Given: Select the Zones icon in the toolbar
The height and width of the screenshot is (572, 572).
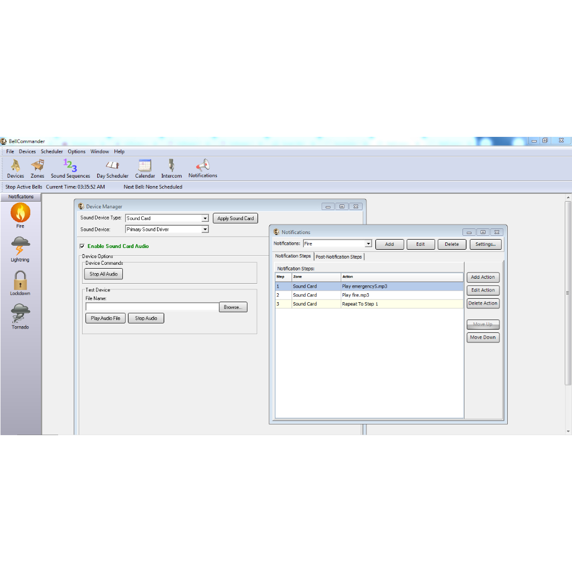Looking at the screenshot, I should pyautogui.click(x=37, y=168).
